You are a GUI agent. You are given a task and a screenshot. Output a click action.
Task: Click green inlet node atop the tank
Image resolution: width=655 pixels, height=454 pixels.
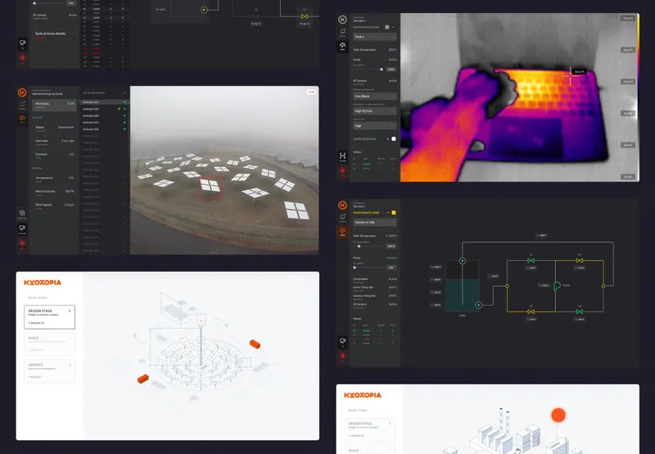tap(463, 261)
